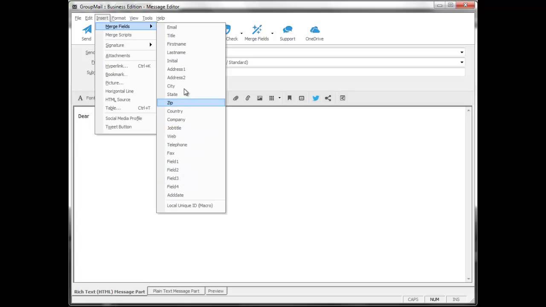This screenshot has width=546, height=307.
Task: Click the bookmark flag icon
Action: pyautogui.click(x=289, y=98)
